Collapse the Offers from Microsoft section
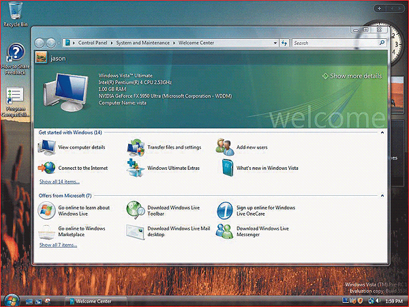409x307 pixels. coord(382,196)
